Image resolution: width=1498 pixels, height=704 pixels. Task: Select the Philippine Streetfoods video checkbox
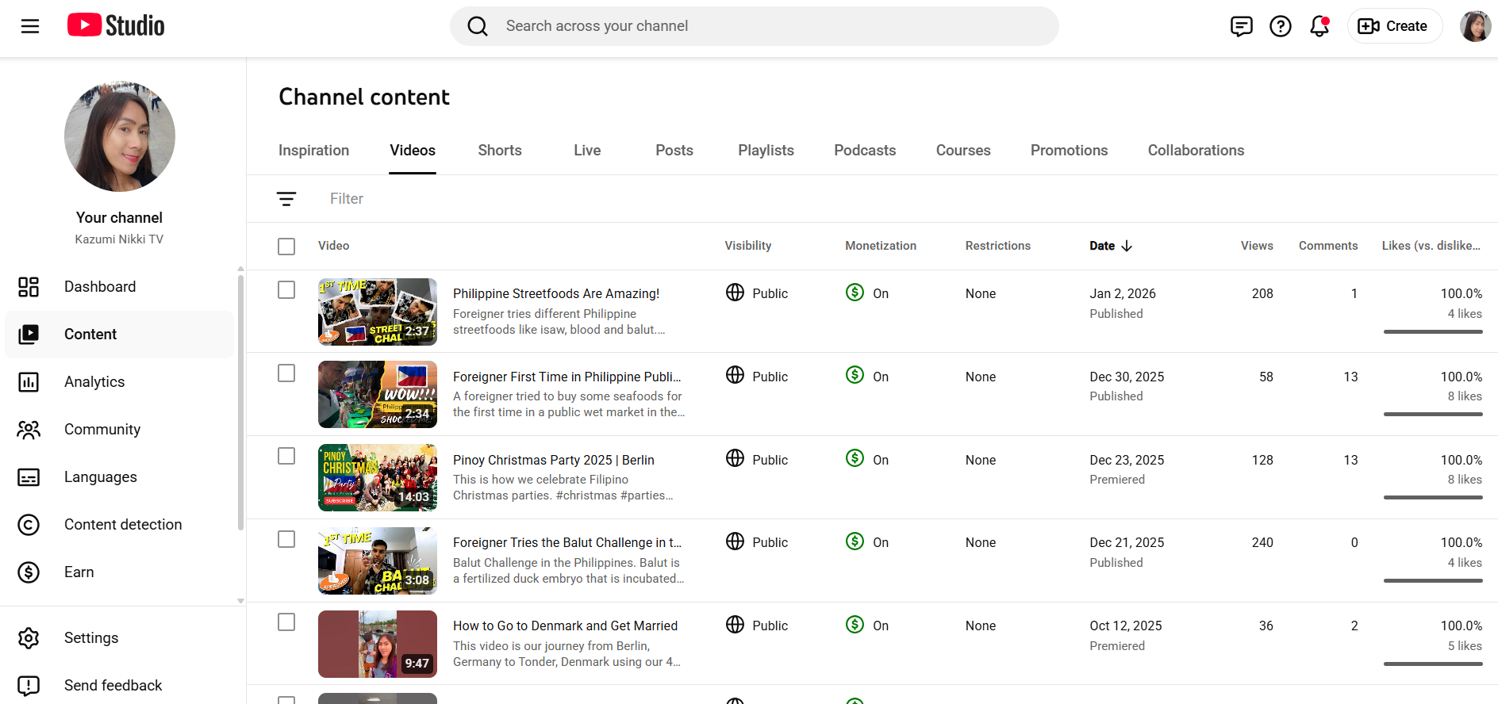tap(286, 290)
